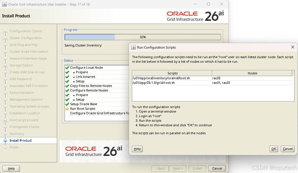Click the Prerequisite Checks step

(24, 127)
